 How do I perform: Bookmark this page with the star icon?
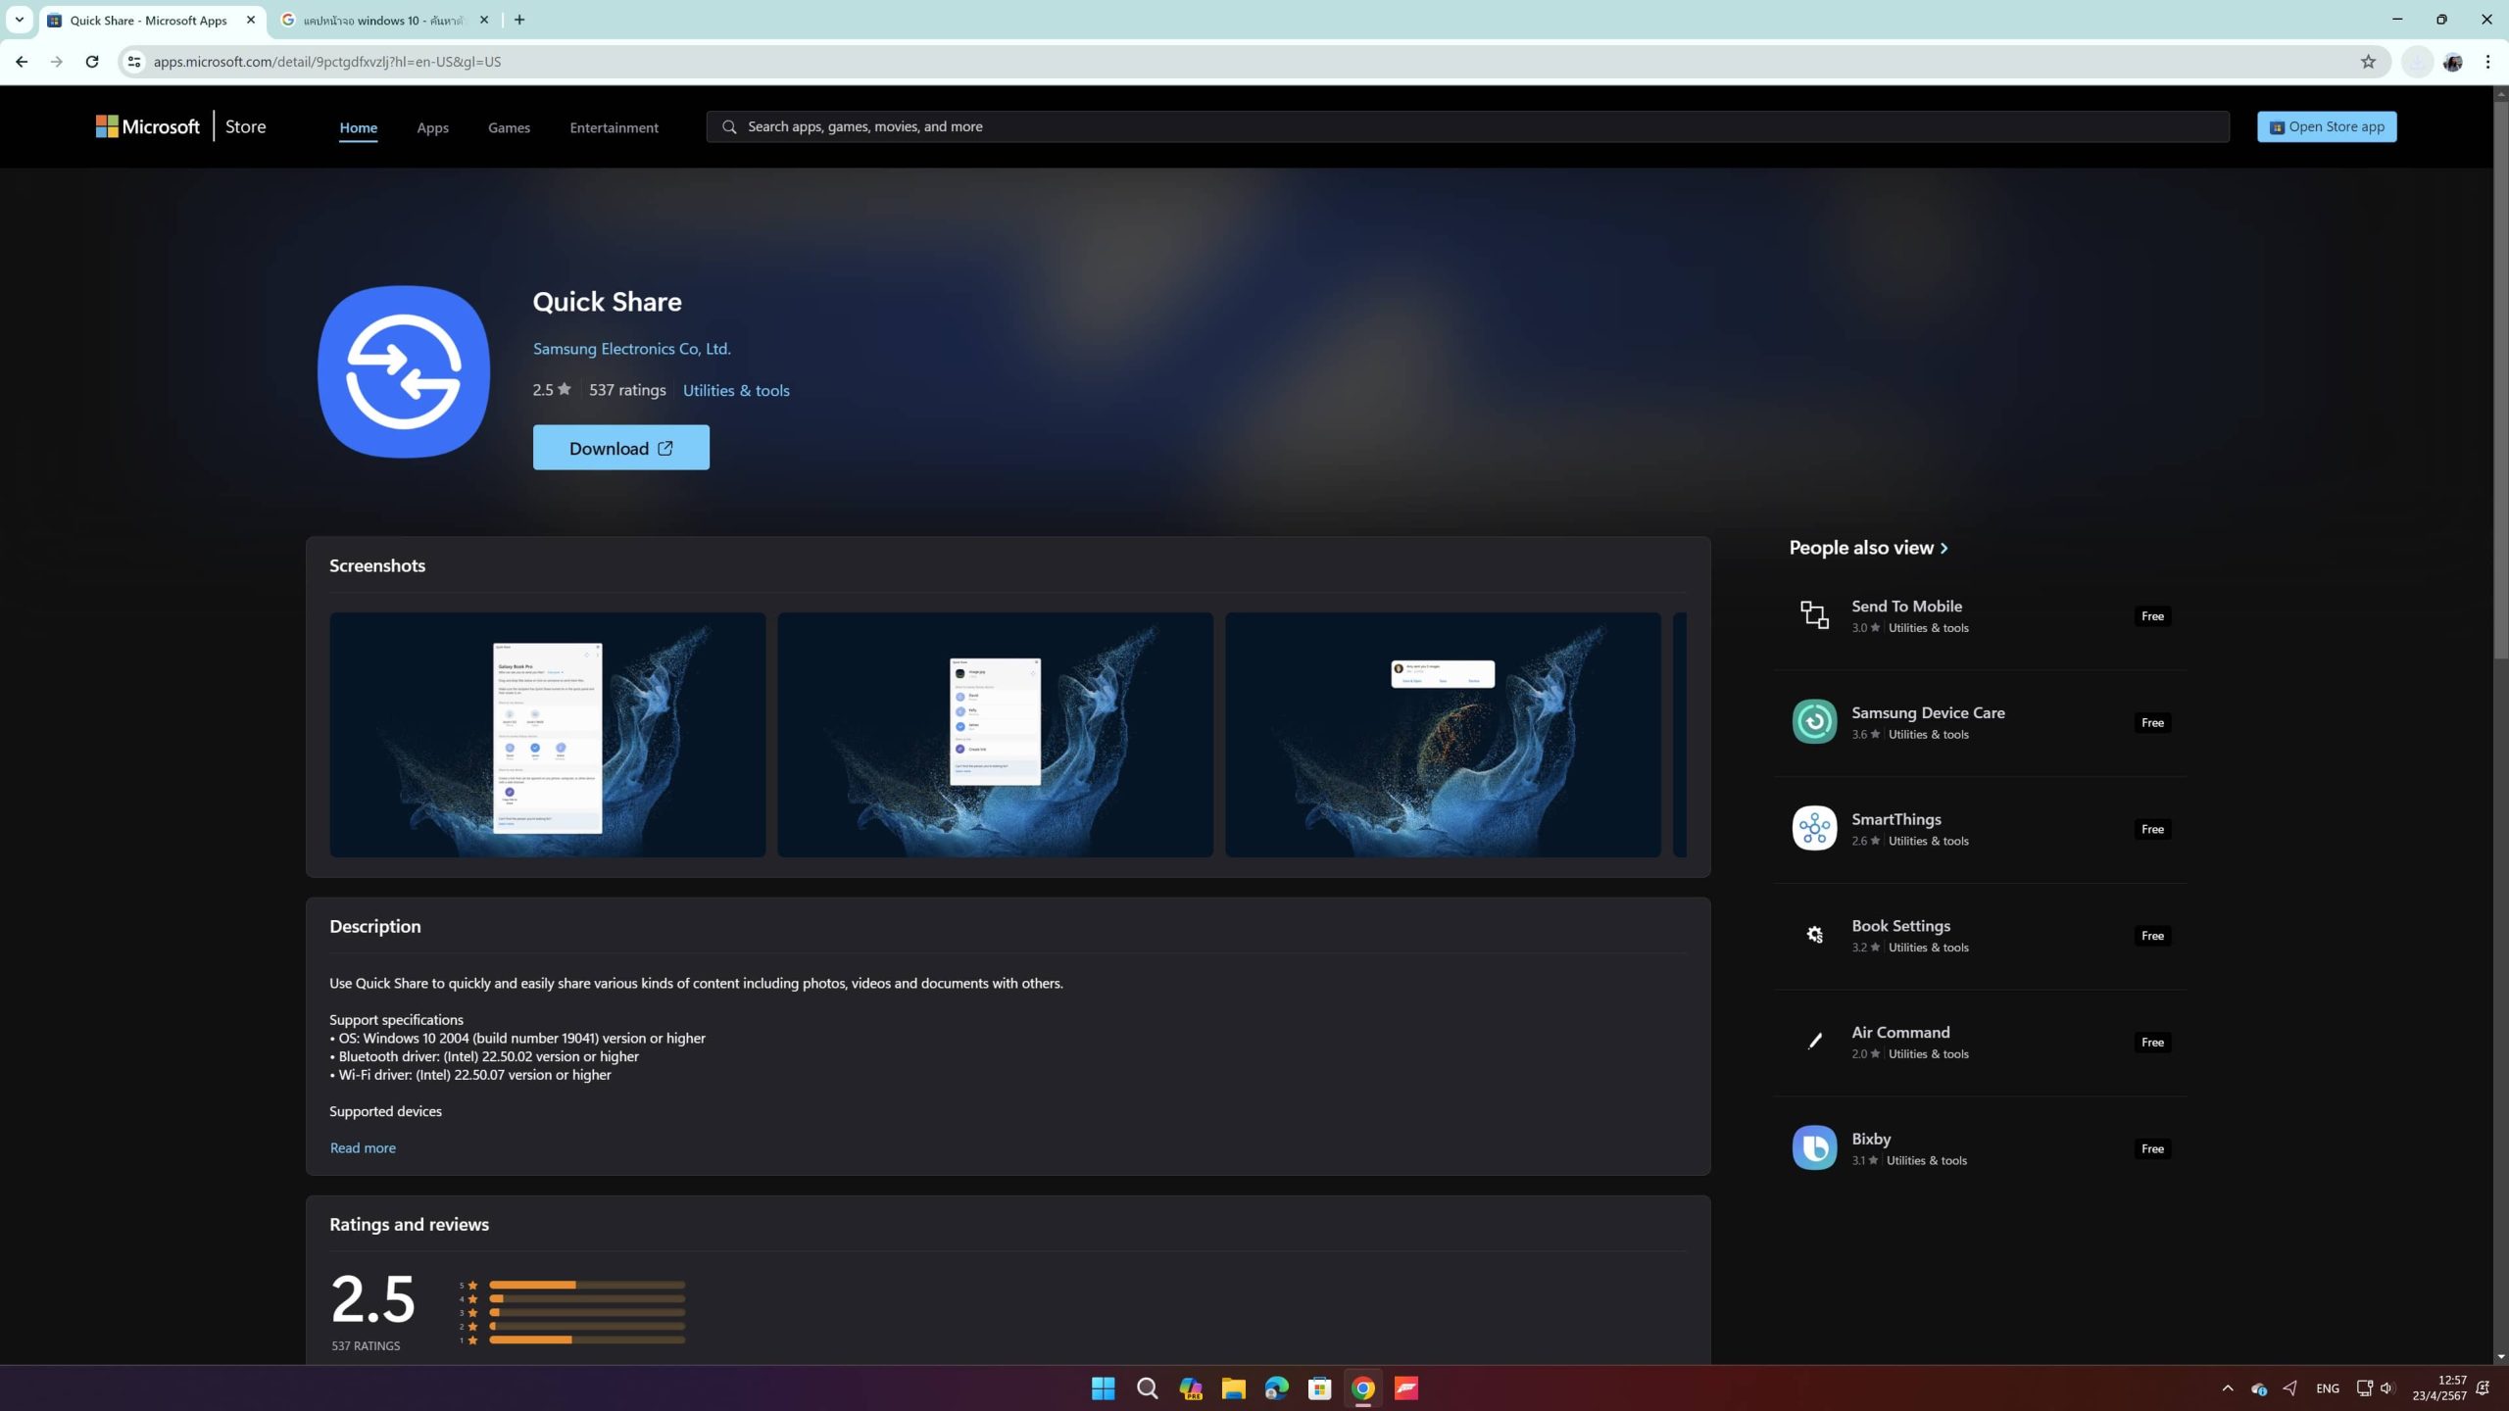point(2368,62)
